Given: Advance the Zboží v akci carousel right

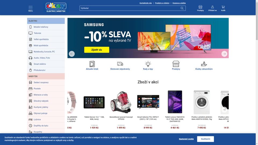Looking at the screenshot, I should (224, 110).
